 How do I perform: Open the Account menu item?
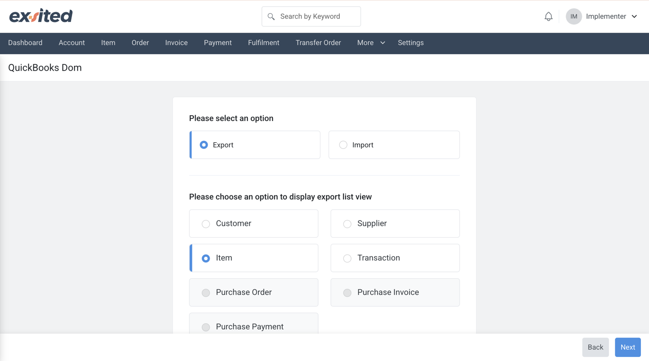(x=72, y=43)
